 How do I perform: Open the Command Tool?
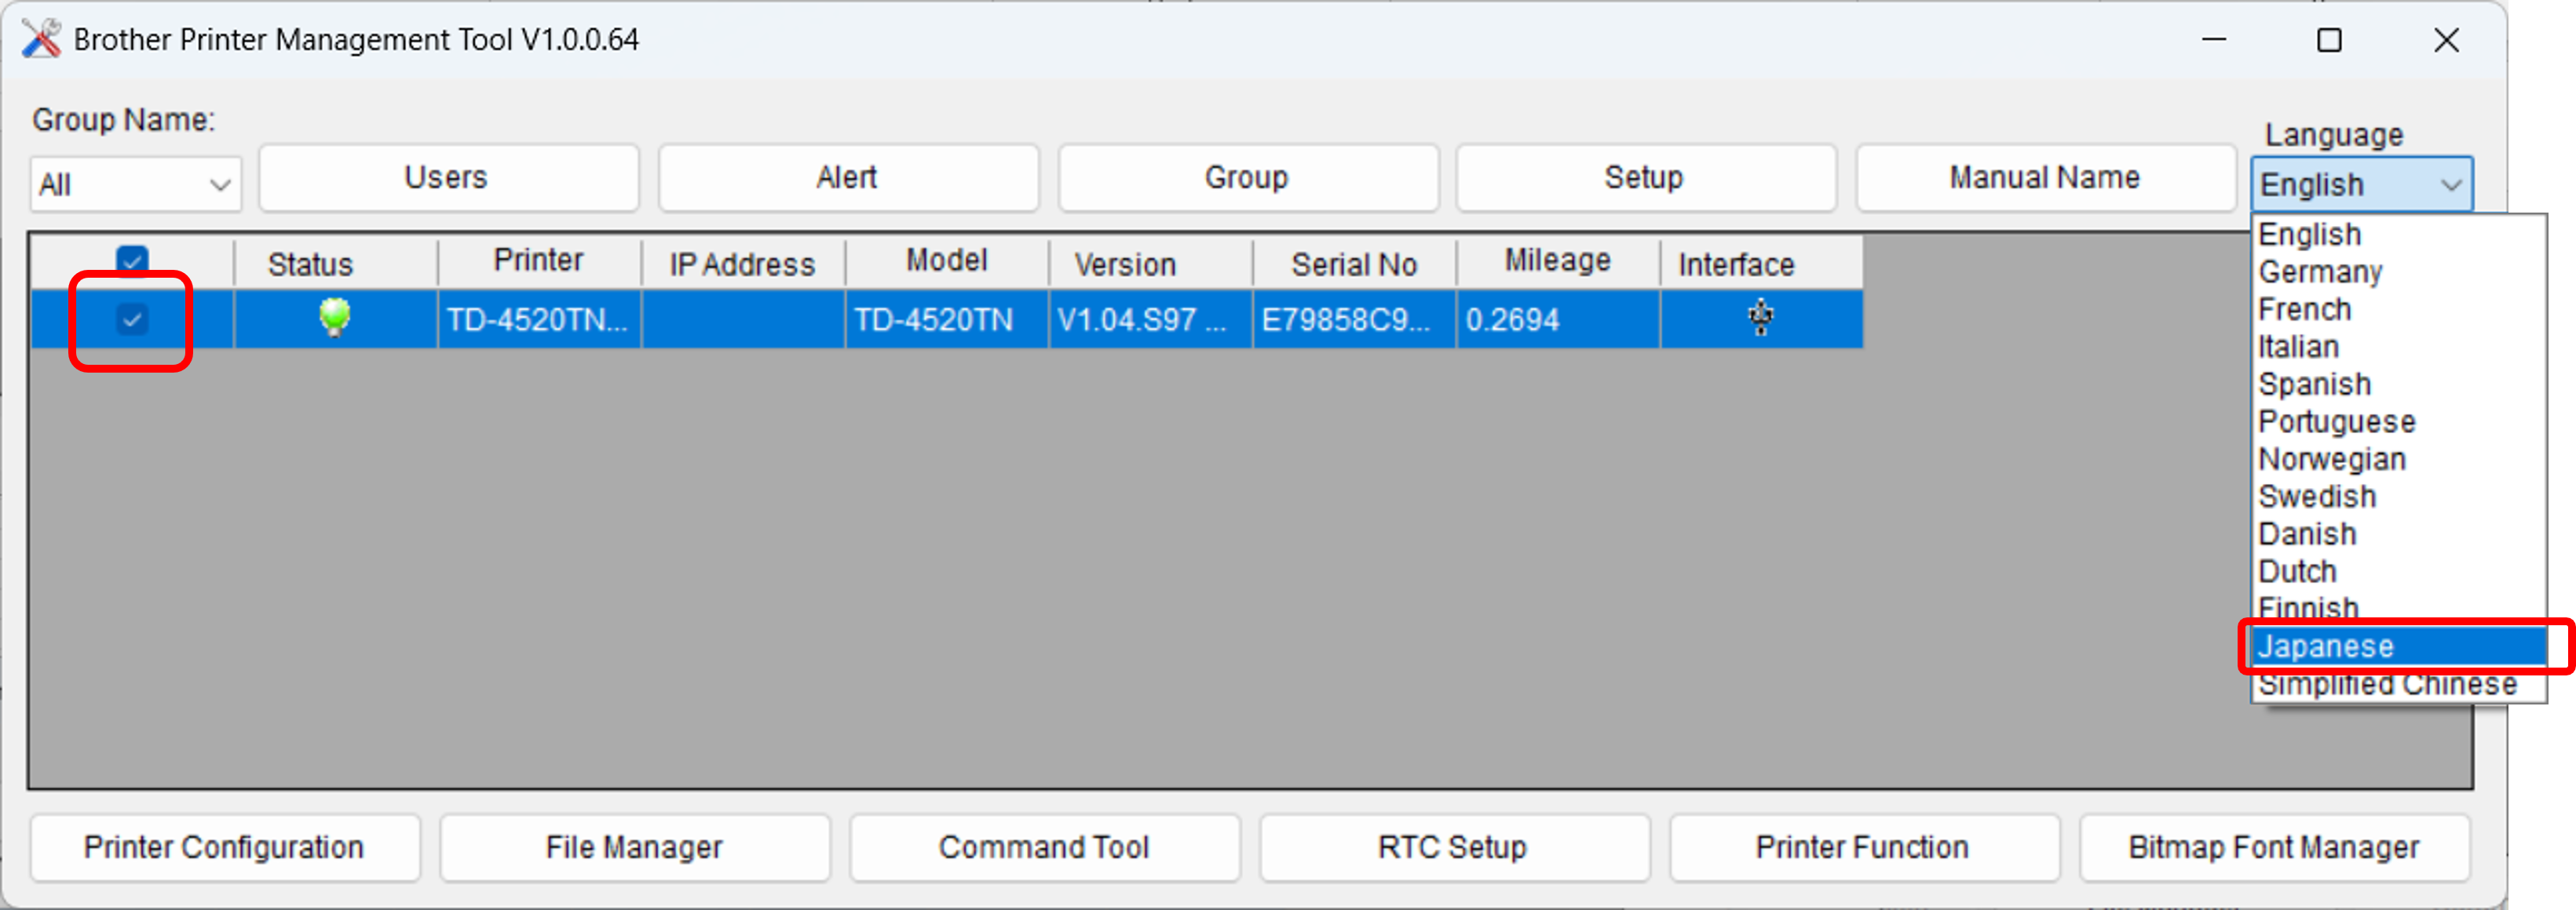(x=1044, y=847)
